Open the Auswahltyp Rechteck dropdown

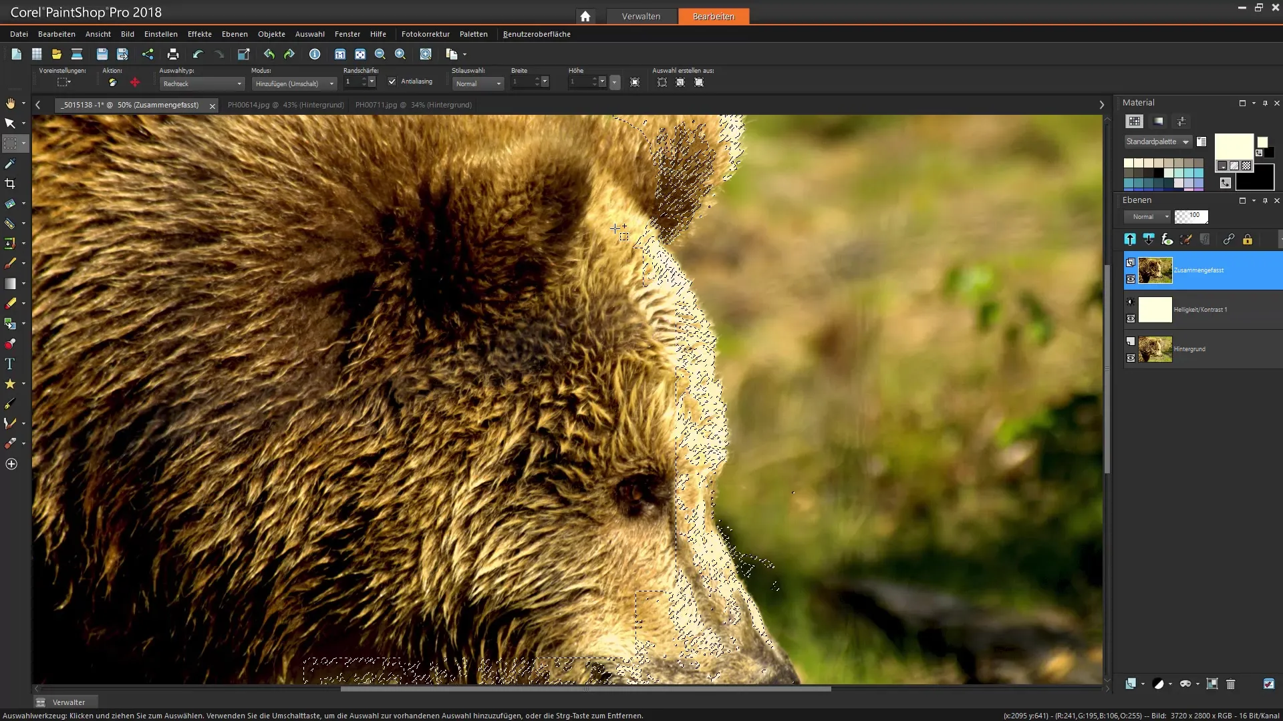[x=202, y=83]
